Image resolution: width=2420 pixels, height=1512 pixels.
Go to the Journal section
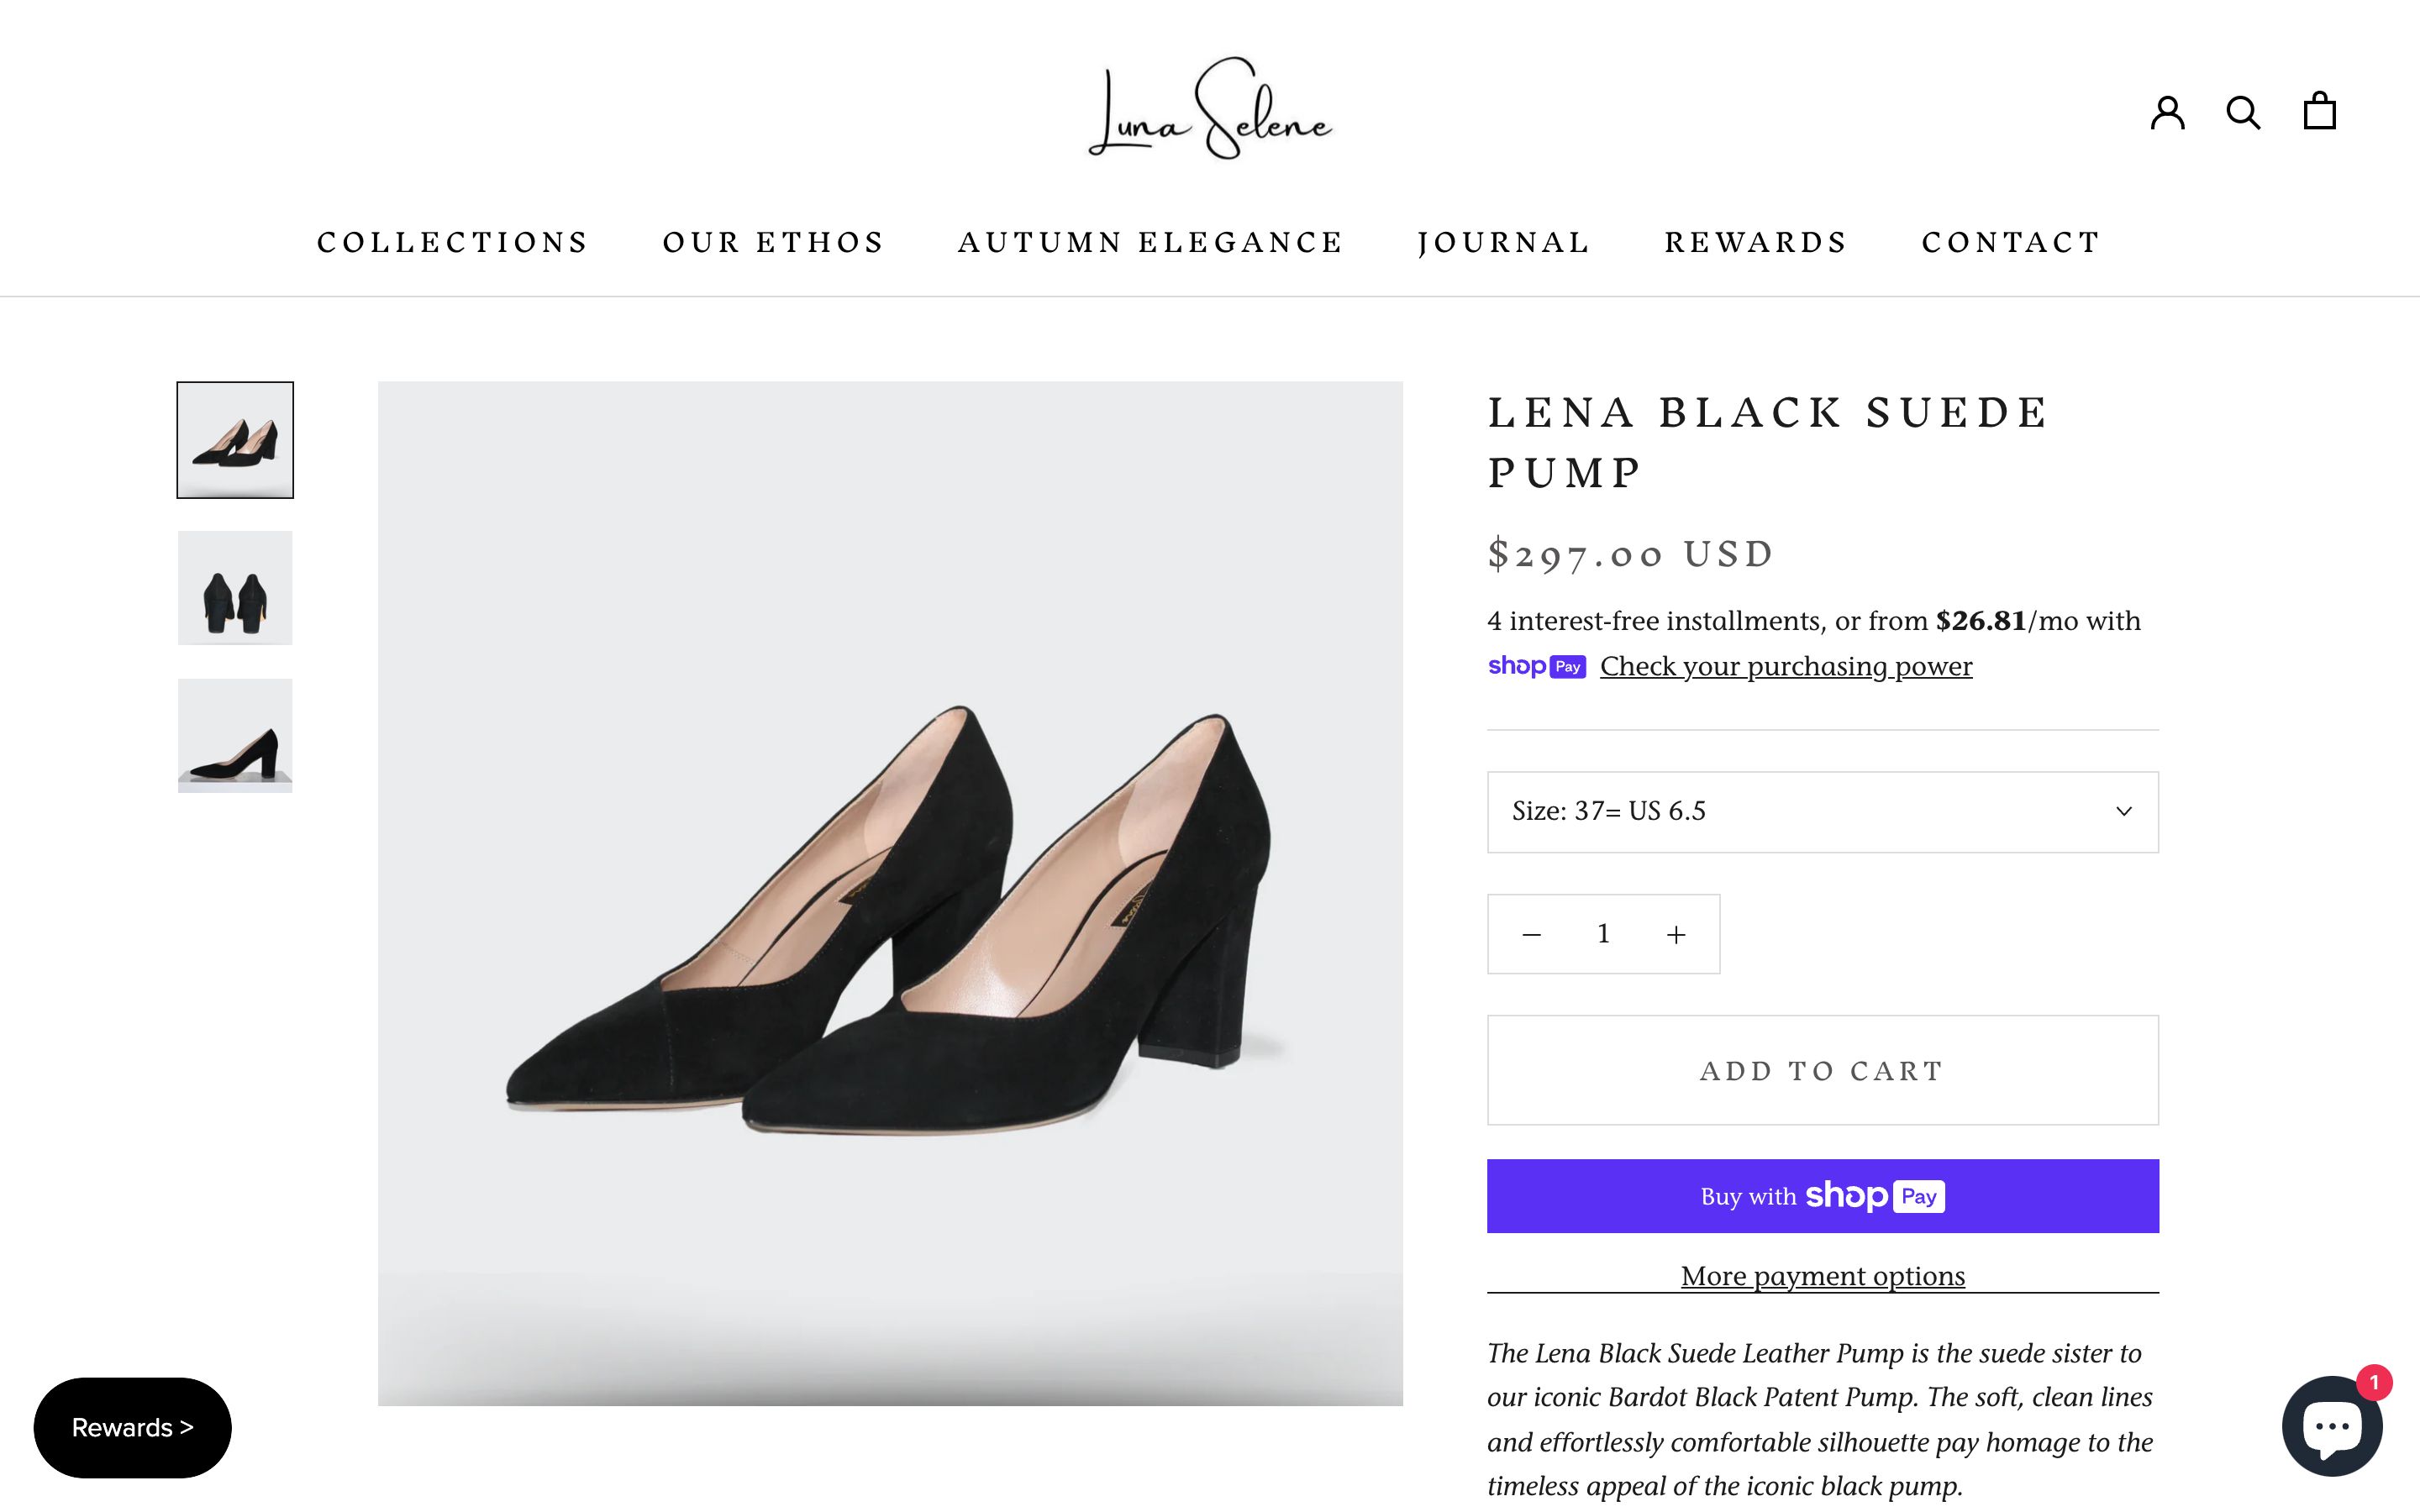[1504, 241]
